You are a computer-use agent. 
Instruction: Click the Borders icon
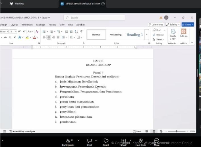(x=78, y=37)
